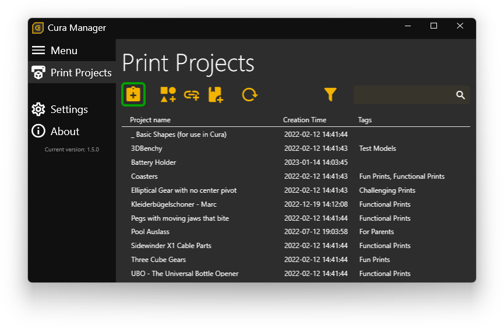Viewport: 504px width, 329px height.
Task: Click the 'Current version: 1.5.0' label
Action: coord(72,150)
